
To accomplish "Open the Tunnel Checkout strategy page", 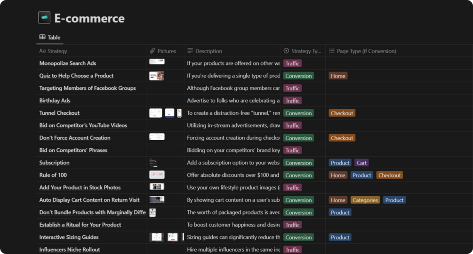I will tap(59, 113).
